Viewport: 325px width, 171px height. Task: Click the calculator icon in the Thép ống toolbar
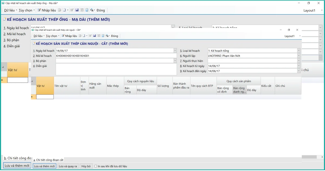point(87,10)
